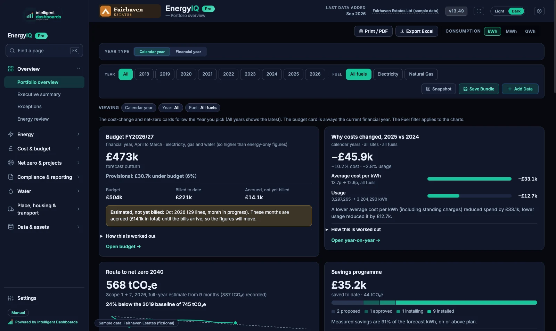Click the Settings sliders icon
Screen dimensions: 556x331
tap(11, 298)
